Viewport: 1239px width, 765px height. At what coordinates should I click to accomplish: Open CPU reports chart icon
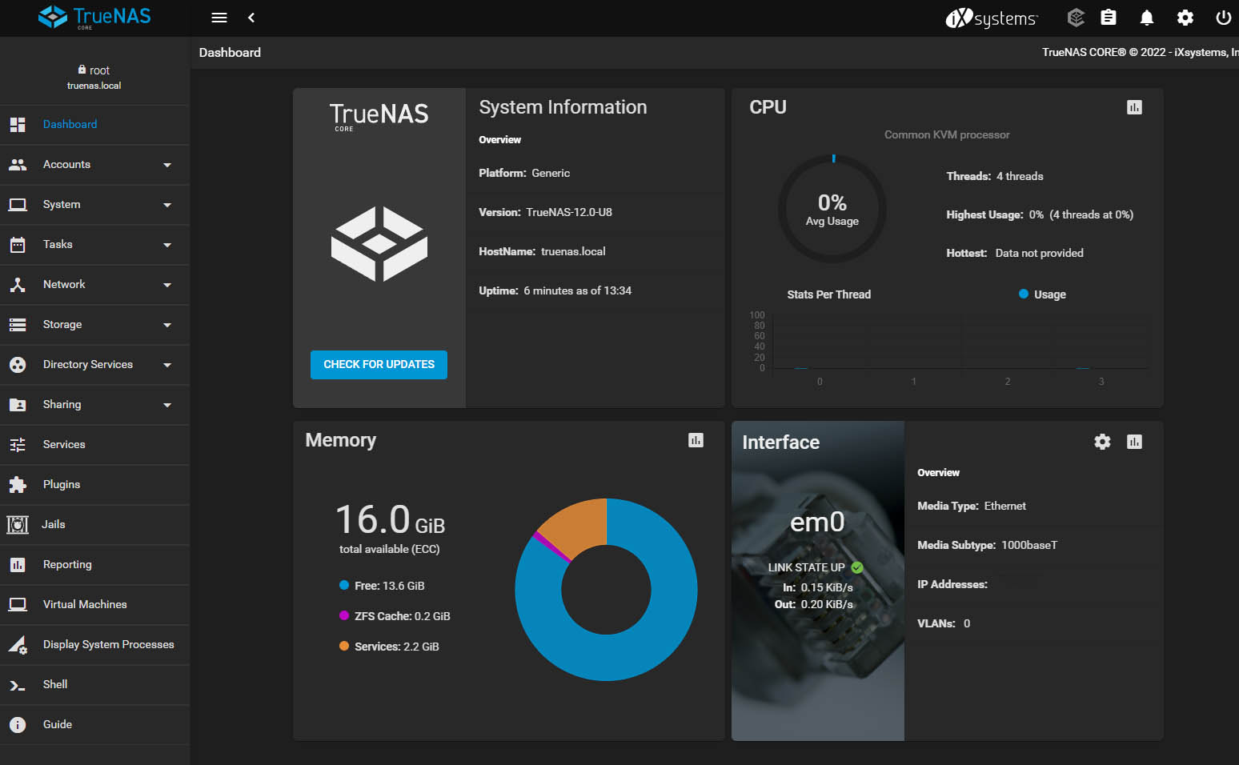[x=1134, y=107]
